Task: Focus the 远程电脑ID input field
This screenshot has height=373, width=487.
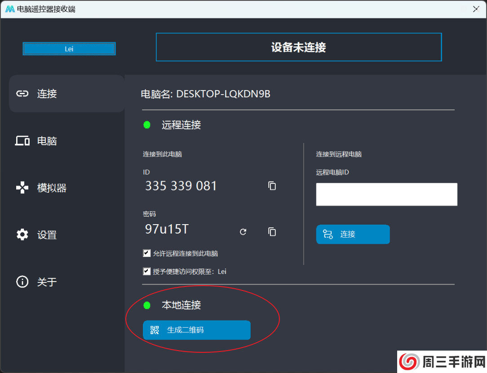Action: (386, 194)
